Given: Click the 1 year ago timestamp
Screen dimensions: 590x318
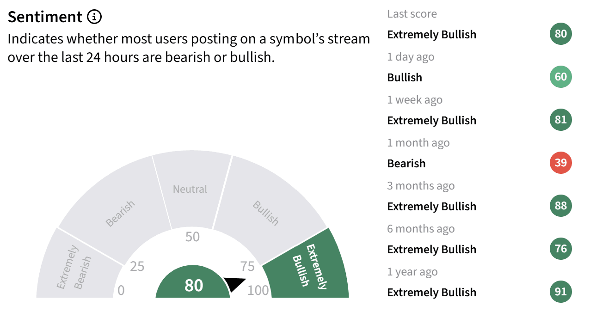Looking at the screenshot, I should (412, 272).
